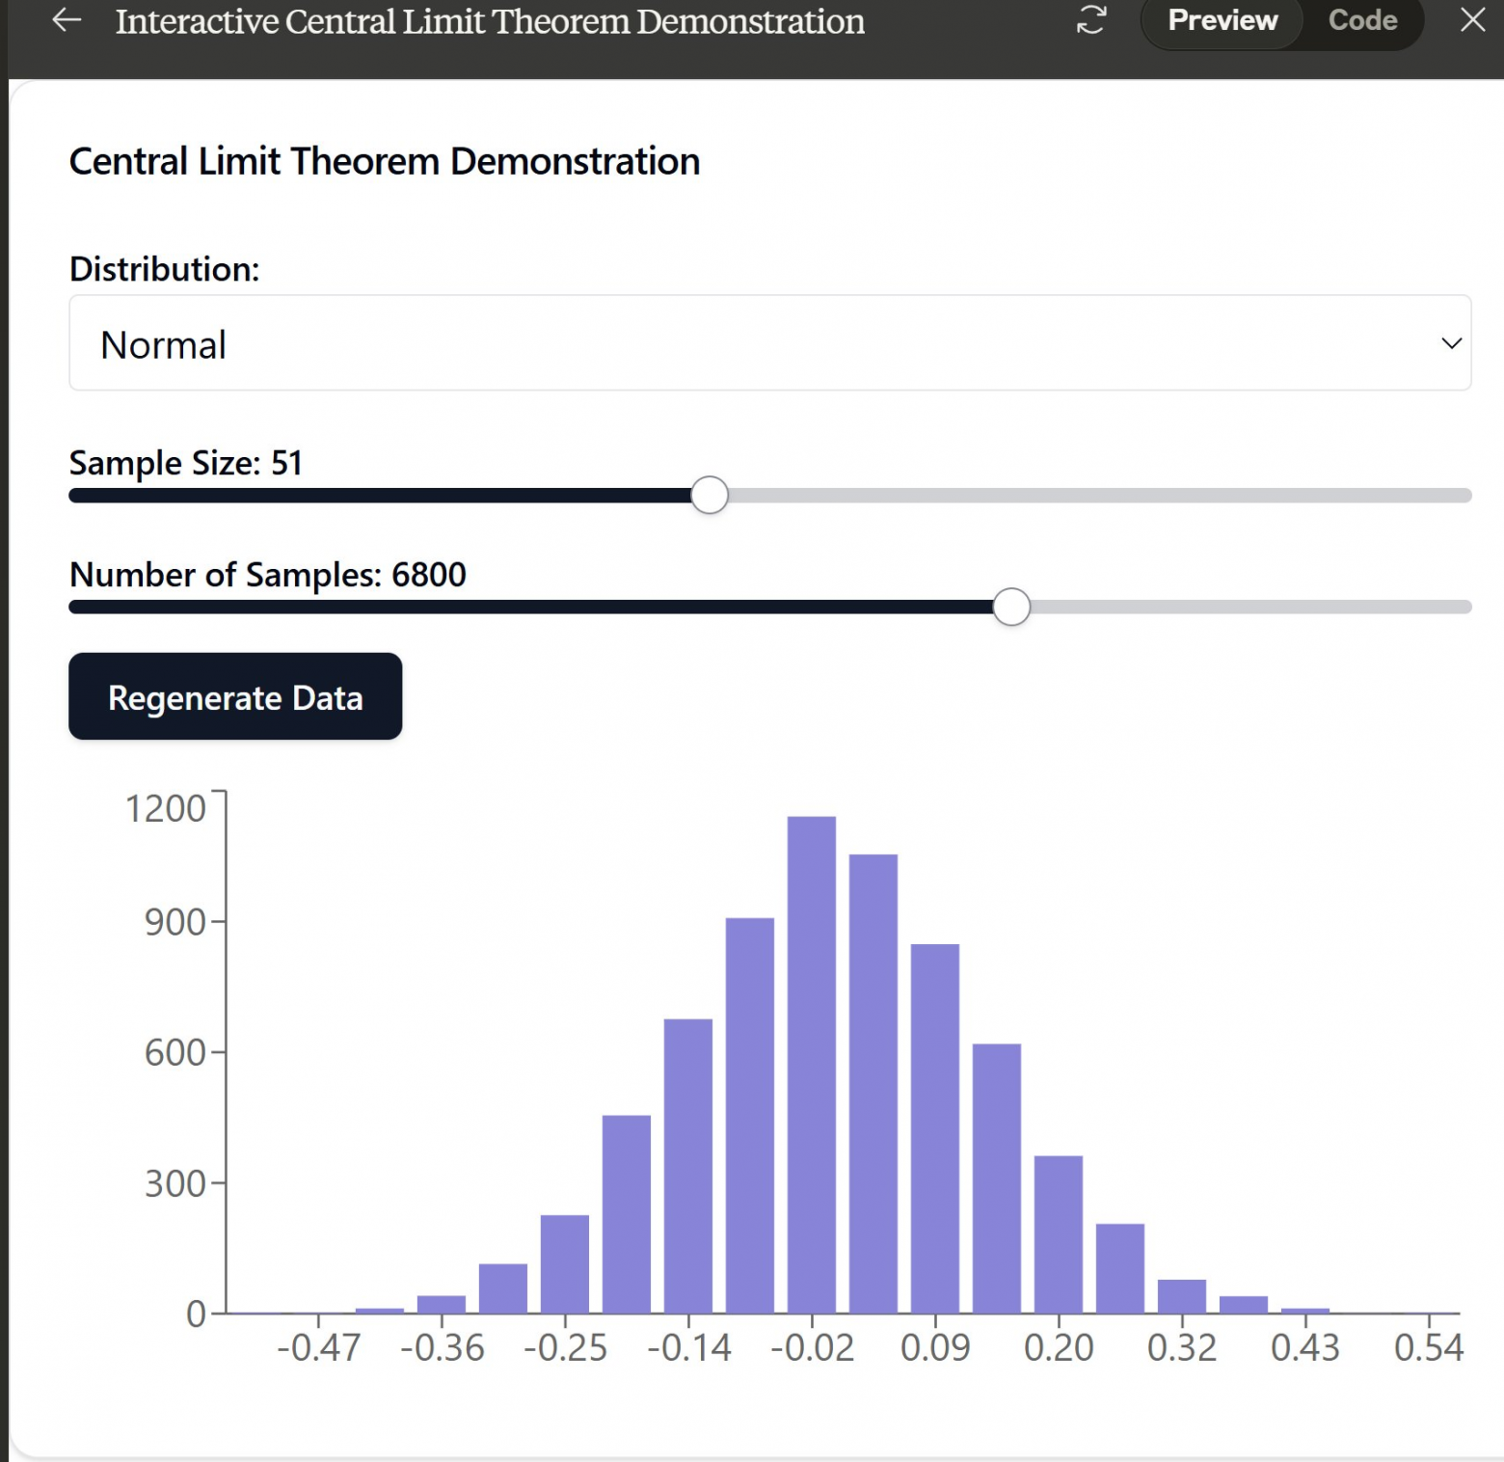The width and height of the screenshot is (1504, 1462).
Task: Click the small histogram bar above 0.32
Action: tap(1182, 1297)
